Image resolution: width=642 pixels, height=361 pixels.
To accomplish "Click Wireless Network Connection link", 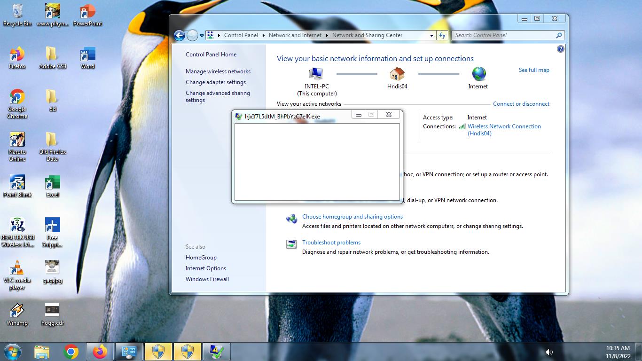I will (x=504, y=126).
